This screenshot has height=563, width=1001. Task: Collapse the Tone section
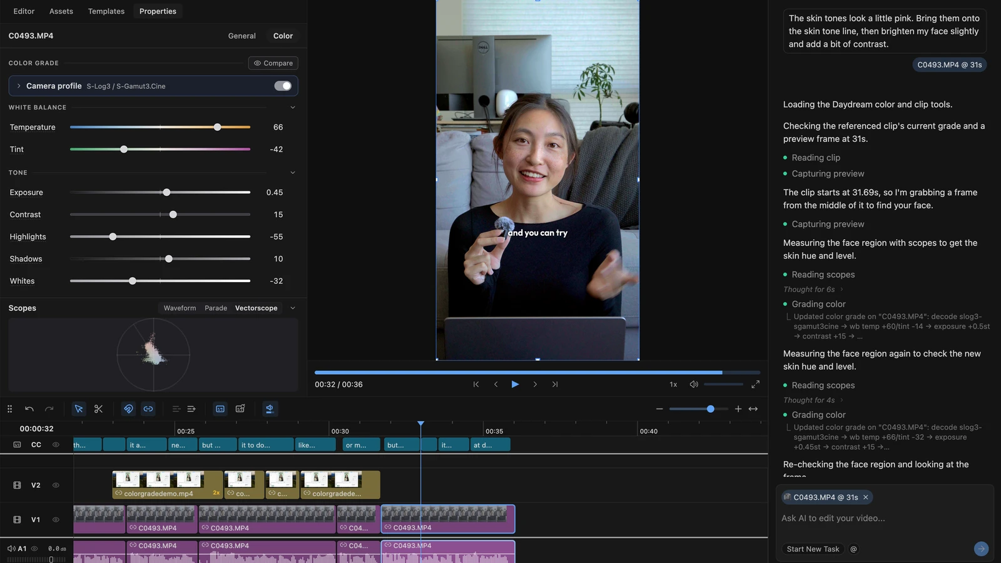[293, 173]
